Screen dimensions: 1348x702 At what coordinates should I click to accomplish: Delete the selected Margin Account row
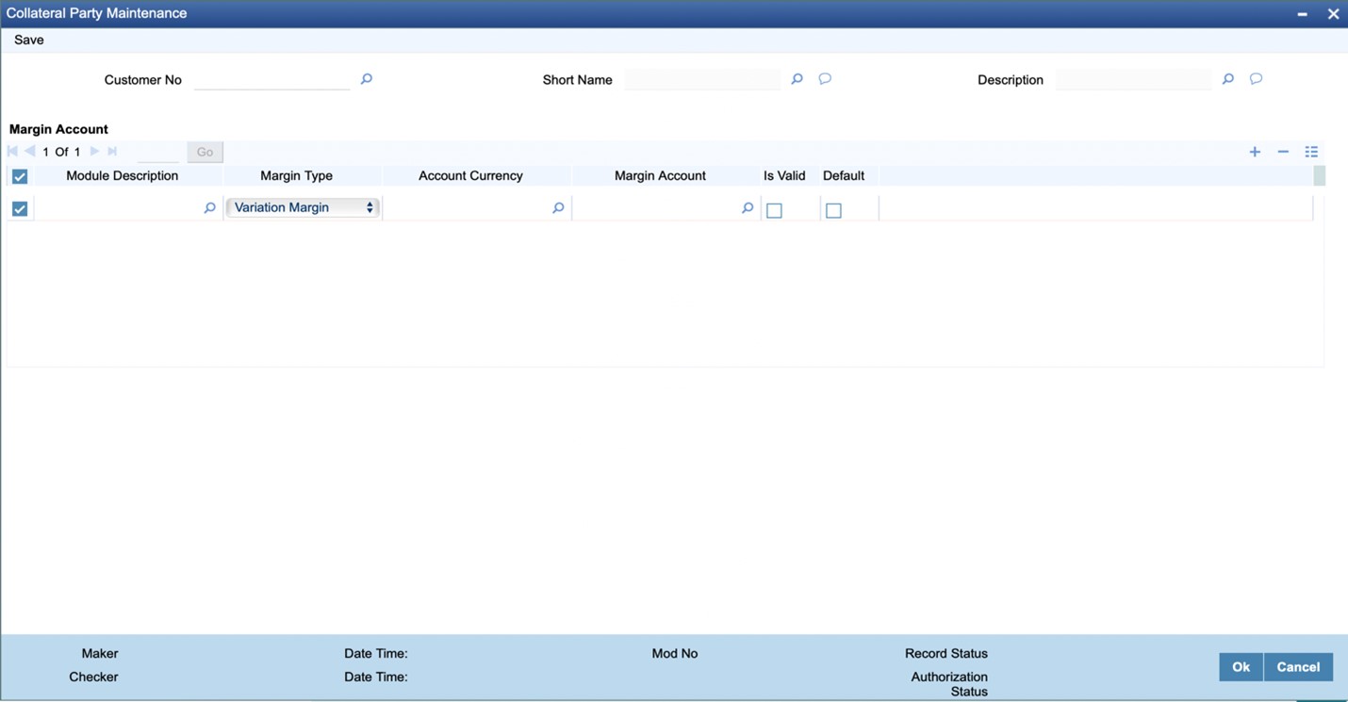[1283, 152]
